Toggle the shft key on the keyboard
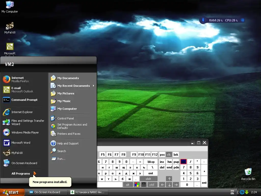This screenshot has height=196, width=261. (x=148, y=179)
